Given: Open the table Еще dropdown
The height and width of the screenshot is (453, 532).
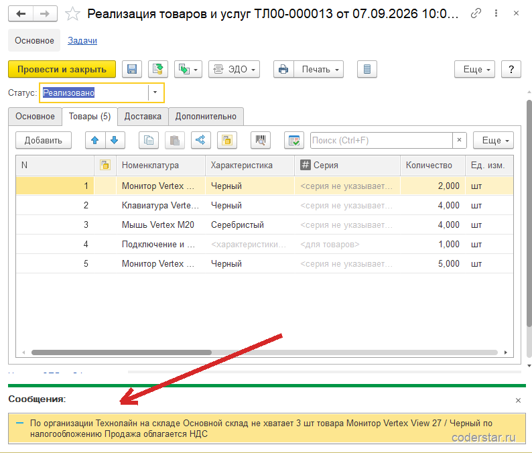Looking at the screenshot, I should pos(493,140).
